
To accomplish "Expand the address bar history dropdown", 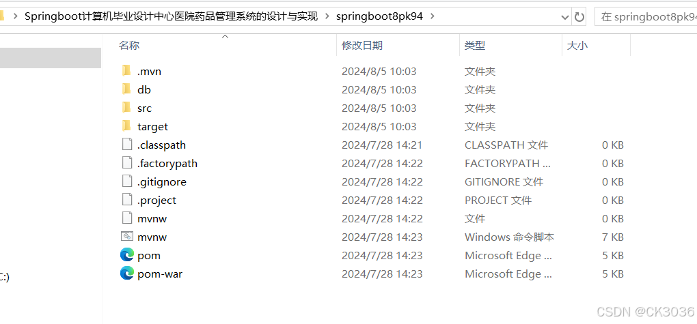I will [565, 17].
